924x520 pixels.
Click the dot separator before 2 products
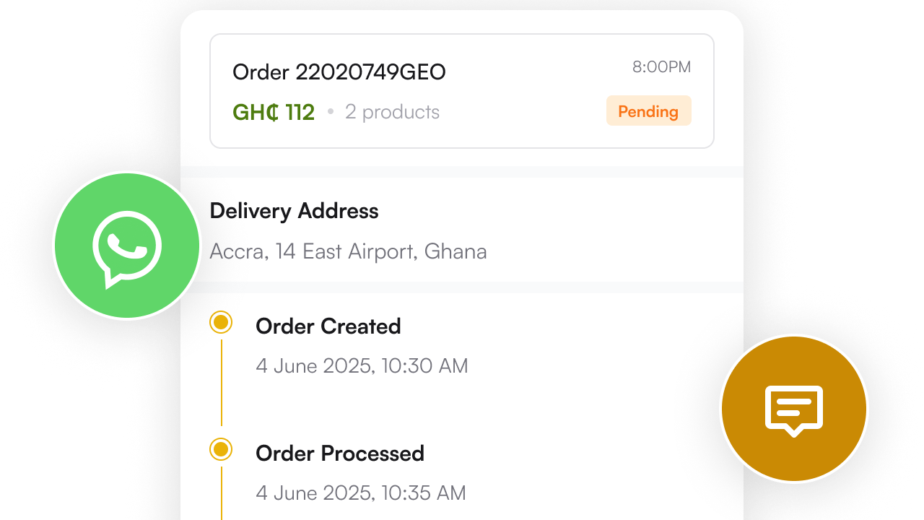tap(331, 113)
